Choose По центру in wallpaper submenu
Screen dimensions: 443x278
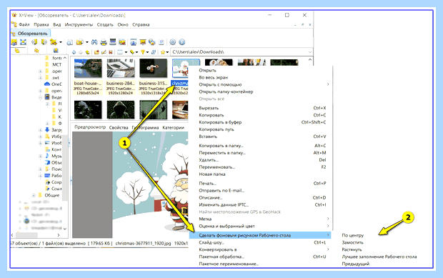[352, 235]
